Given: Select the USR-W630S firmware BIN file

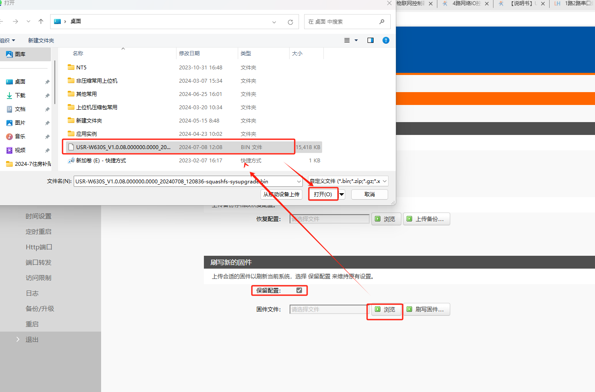Looking at the screenshot, I should tap(194, 147).
